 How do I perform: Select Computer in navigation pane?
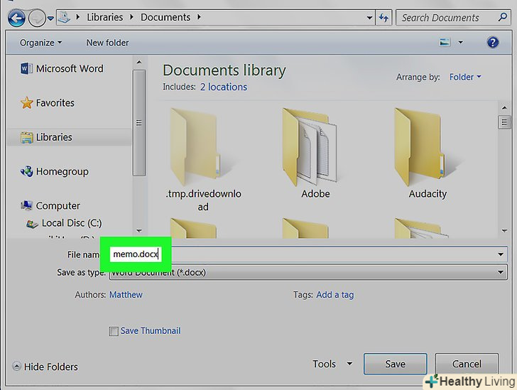58,206
